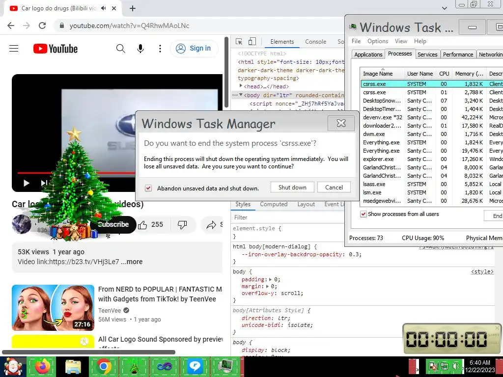Image resolution: width=503 pixels, height=377 pixels.
Task: Expand the padding property triangle
Action: tap(271, 279)
